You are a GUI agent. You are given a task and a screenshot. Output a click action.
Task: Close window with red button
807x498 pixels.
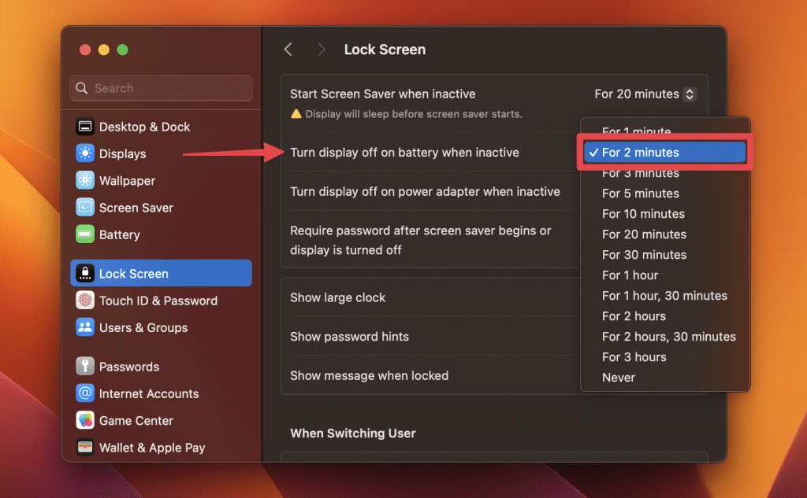click(85, 50)
